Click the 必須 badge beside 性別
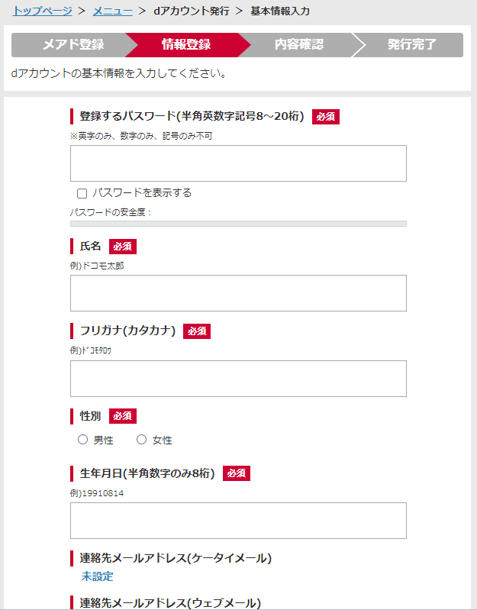The width and height of the screenshot is (477, 610). point(123,416)
